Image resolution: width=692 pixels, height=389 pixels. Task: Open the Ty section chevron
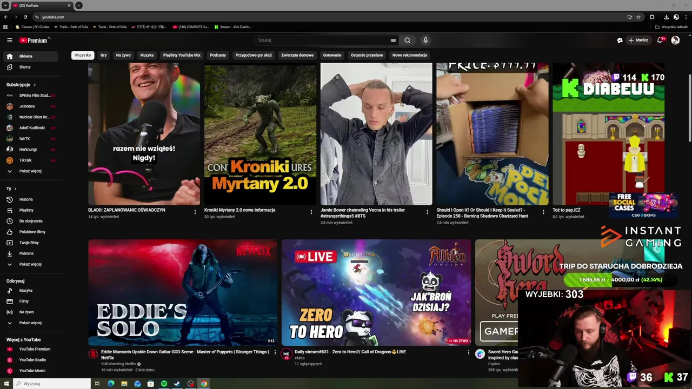coord(15,189)
